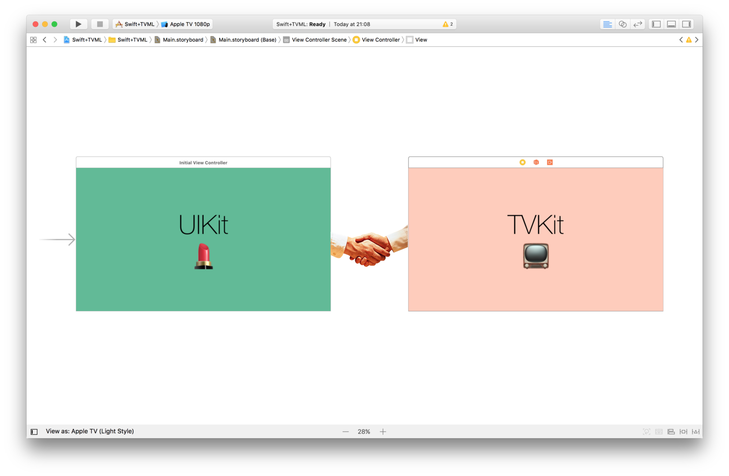Toggle the Debug area
Image resolution: width=729 pixels, height=476 pixels.
coord(671,24)
